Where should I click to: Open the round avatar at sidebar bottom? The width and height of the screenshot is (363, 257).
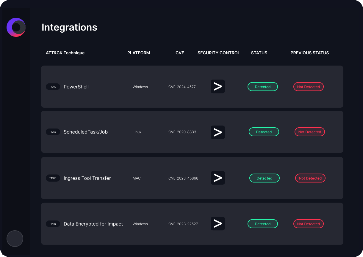15,239
